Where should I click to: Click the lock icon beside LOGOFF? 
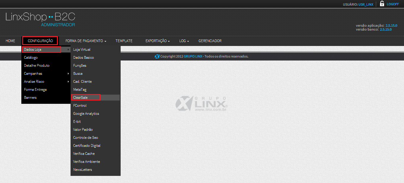[382, 4]
